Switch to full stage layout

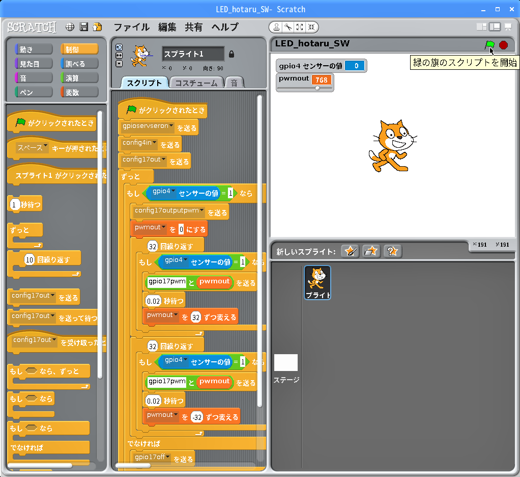[495, 27]
